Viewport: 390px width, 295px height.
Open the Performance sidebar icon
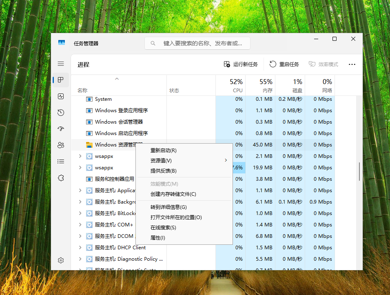click(61, 96)
